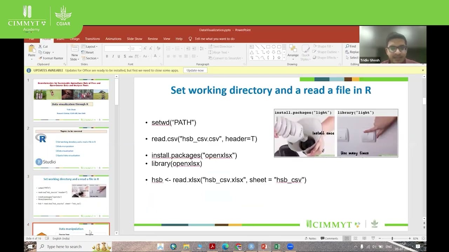Adjust the zoom slider

(x=392, y=238)
